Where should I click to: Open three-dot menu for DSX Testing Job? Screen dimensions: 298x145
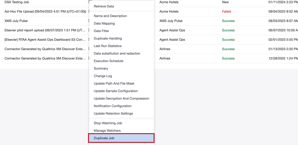[89, 2]
